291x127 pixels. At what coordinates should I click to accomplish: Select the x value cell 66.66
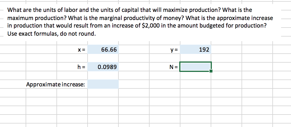[x=103, y=49]
